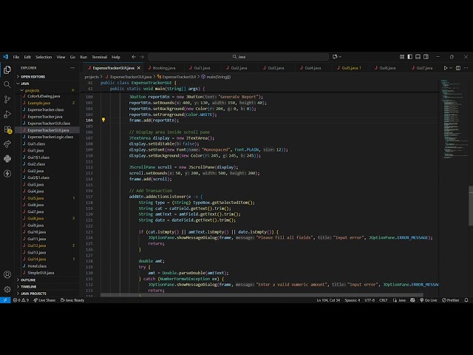The image size is (473, 355).
Task: Open the Terminal menu
Action: (99, 57)
